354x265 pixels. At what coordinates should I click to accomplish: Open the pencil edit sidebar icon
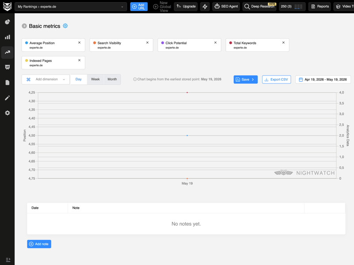(8, 98)
